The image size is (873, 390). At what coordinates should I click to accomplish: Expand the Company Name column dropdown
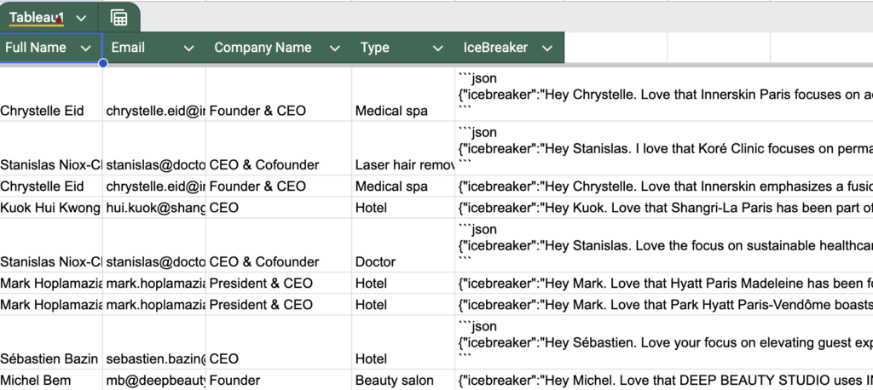[x=335, y=49]
